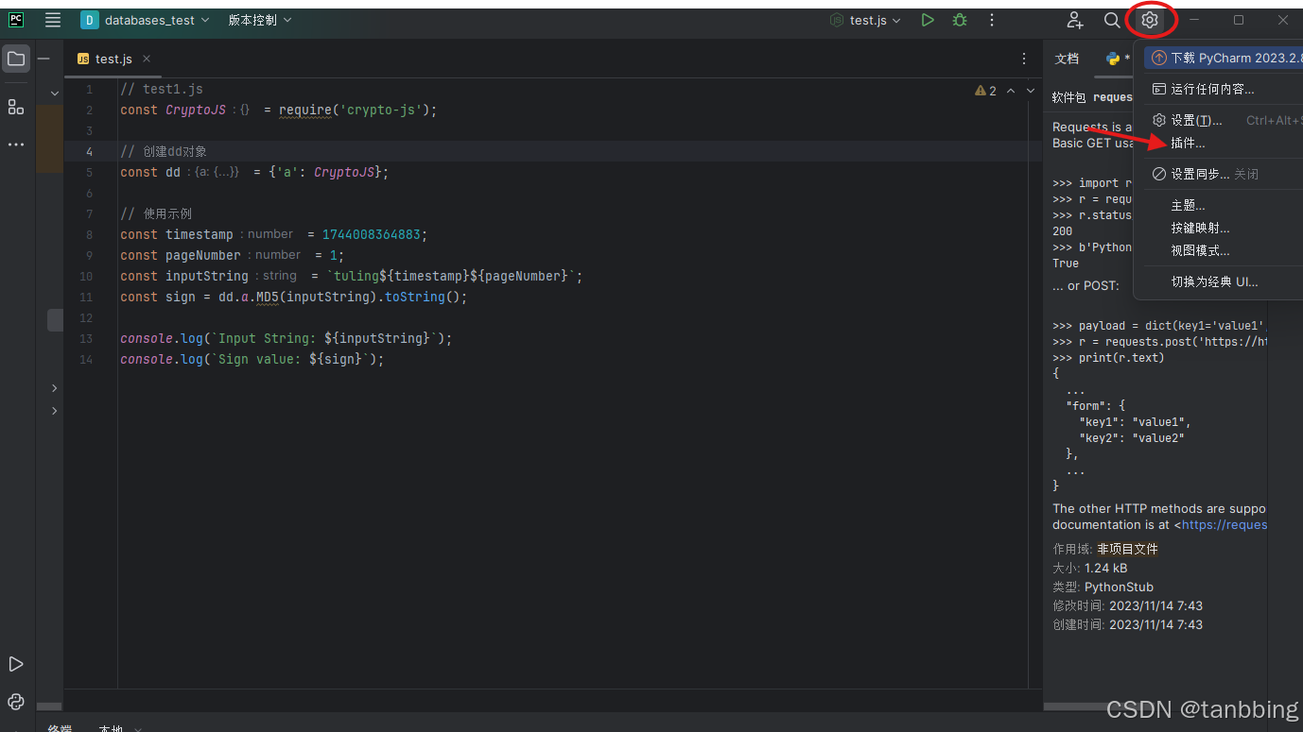Start debugging via the bug icon
The image size is (1303, 732).
(x=959, y=19)
